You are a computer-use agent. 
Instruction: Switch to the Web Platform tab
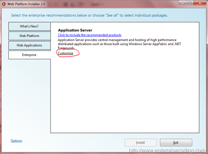29,36
